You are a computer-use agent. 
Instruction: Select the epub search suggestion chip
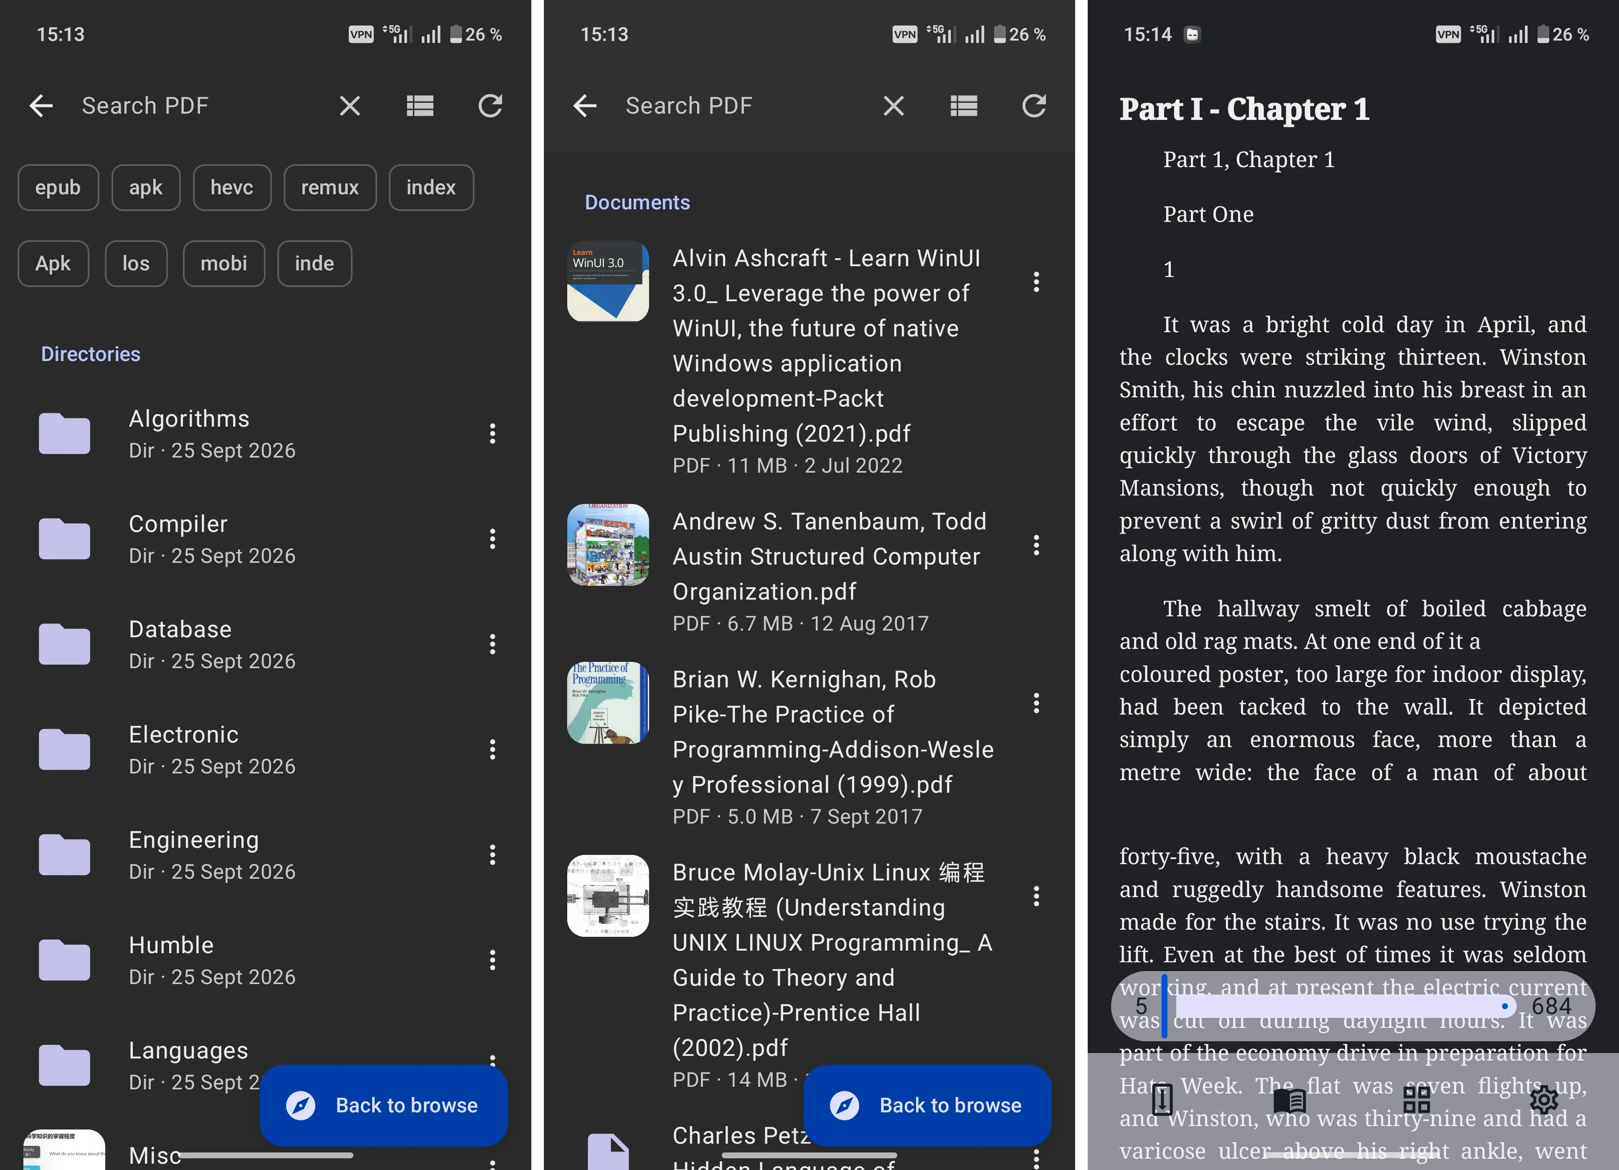(58, 188)
